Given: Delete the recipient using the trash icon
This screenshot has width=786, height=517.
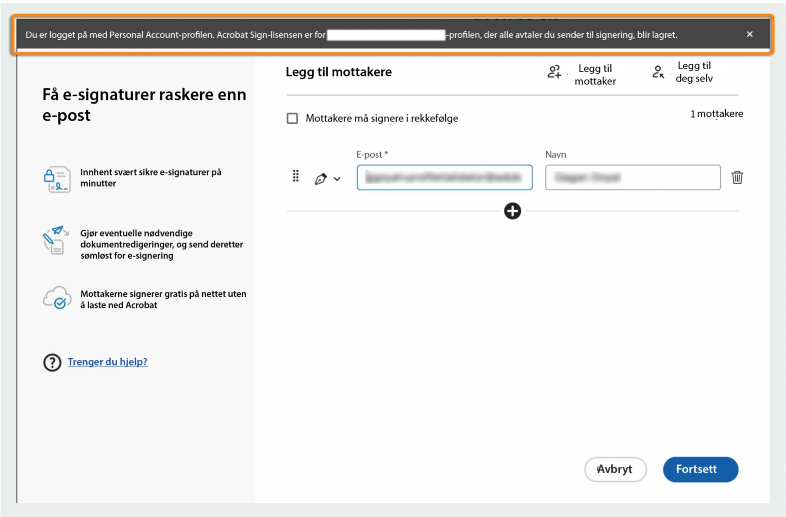Looking at the screenshot, I should click(x=737, y=177).
